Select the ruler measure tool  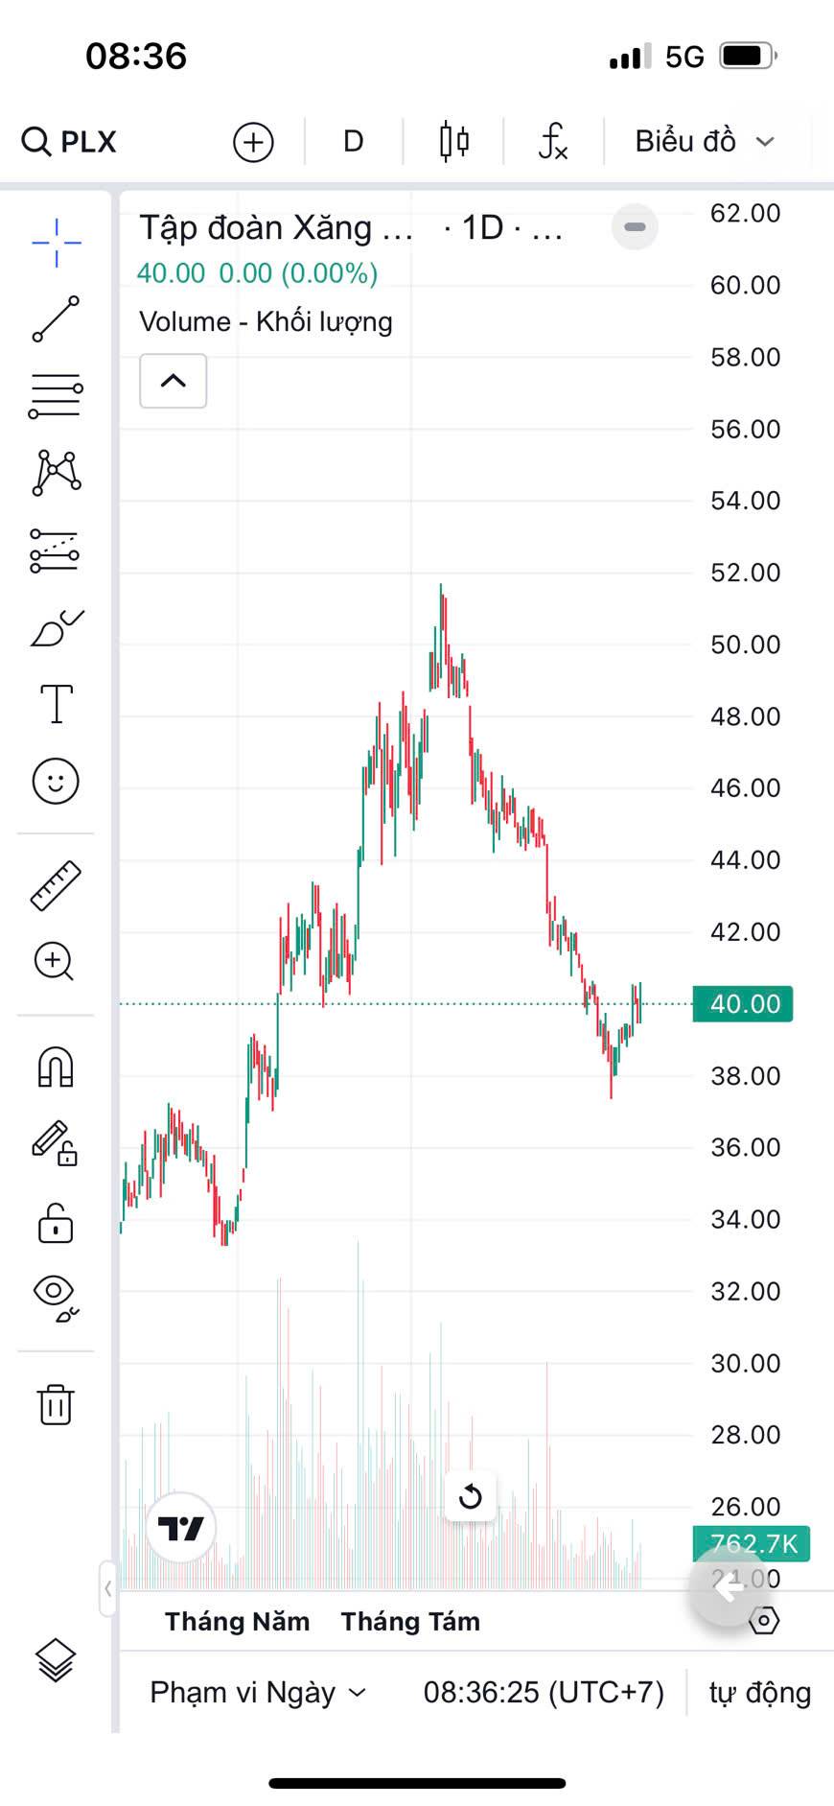pyautogui.click(x=57, y=885)
